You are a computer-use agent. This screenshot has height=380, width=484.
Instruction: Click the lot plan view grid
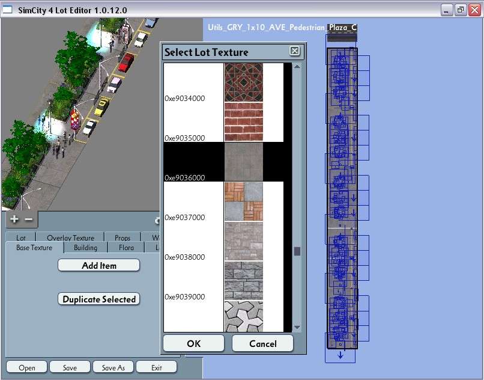[342, 198]
